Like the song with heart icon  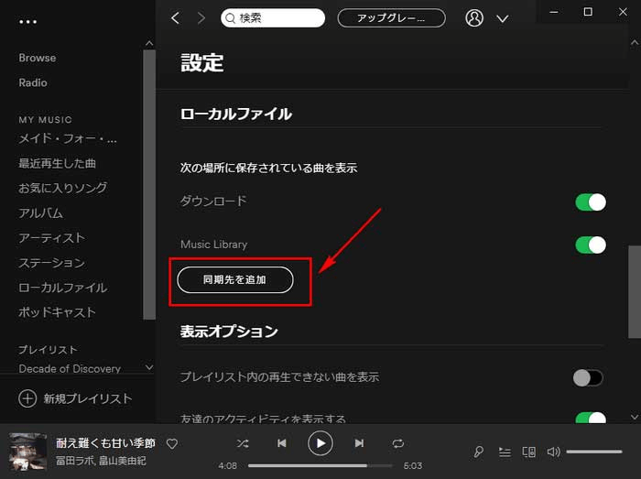172,444
